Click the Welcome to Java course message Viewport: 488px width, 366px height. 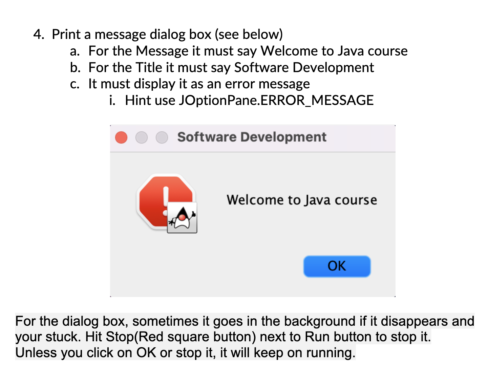pyautogui.click(x=302, y=200)
